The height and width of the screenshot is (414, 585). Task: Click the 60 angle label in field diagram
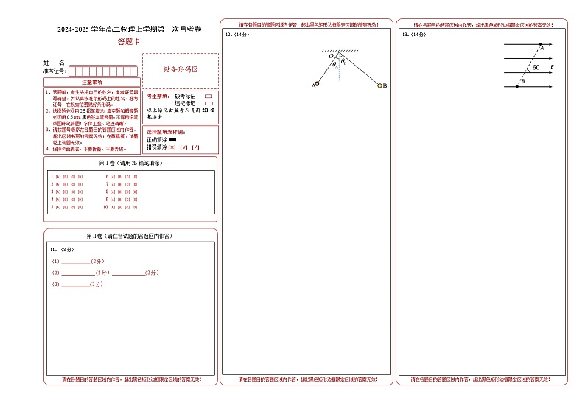click(536, 68)
